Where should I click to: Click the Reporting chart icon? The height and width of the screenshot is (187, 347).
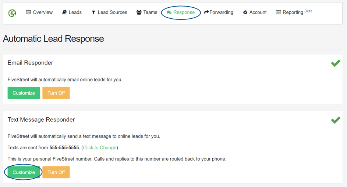[x=279, y=12]
